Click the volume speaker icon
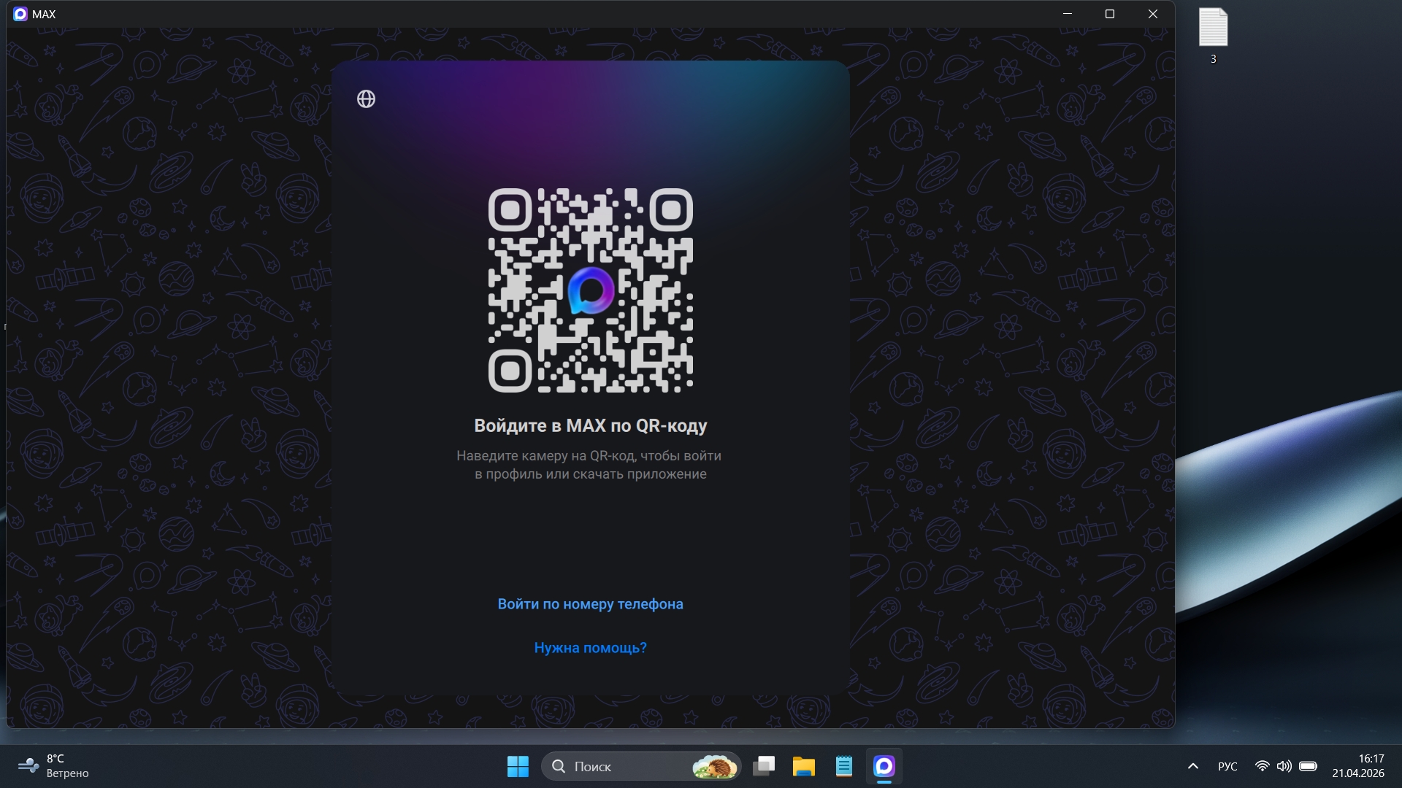 point(1284,766)
